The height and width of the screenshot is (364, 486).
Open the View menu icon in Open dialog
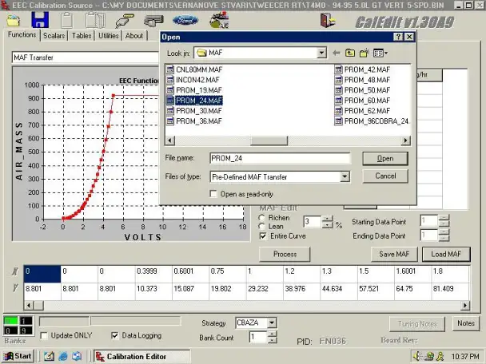(380, 53)
